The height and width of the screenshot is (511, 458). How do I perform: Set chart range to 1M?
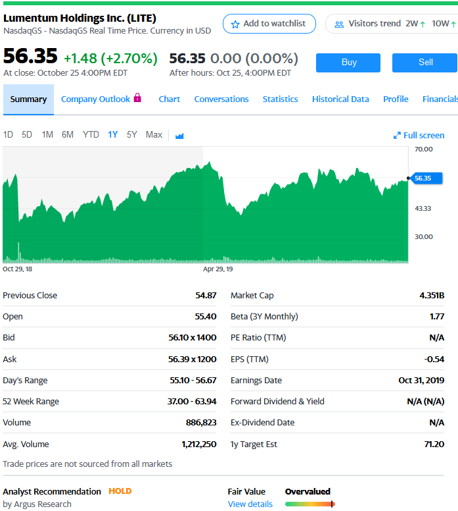coord(47,134)
